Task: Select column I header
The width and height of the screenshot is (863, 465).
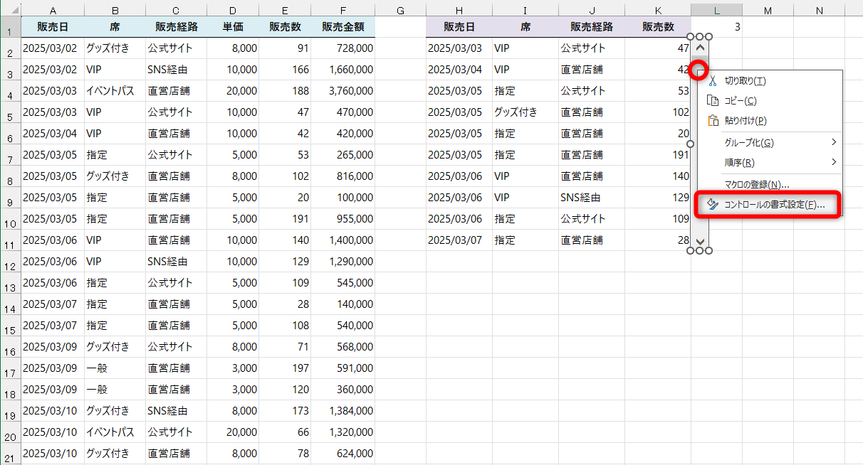Action: 525,10
